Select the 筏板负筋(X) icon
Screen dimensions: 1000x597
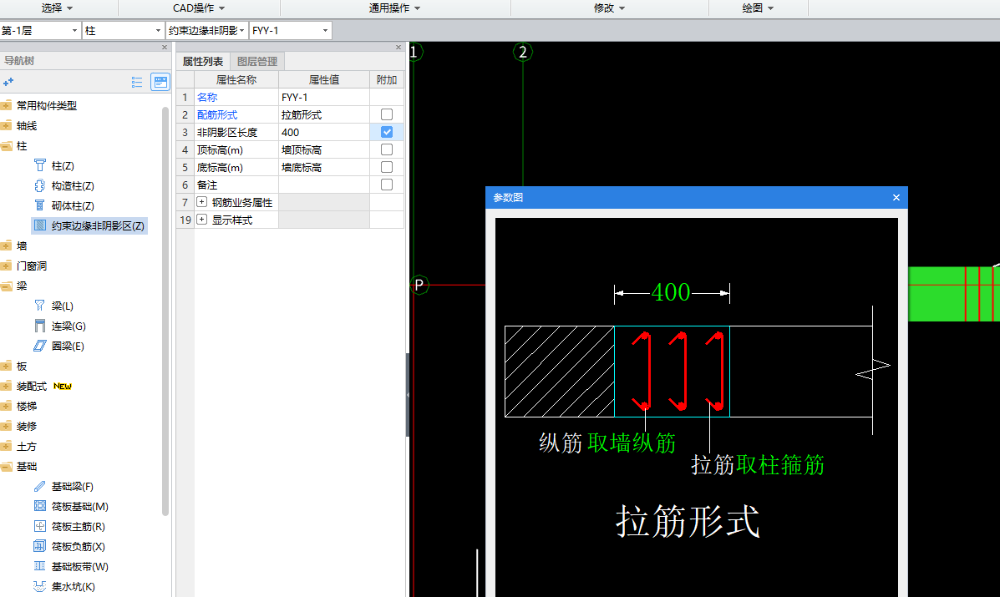[x=39, y=547]
